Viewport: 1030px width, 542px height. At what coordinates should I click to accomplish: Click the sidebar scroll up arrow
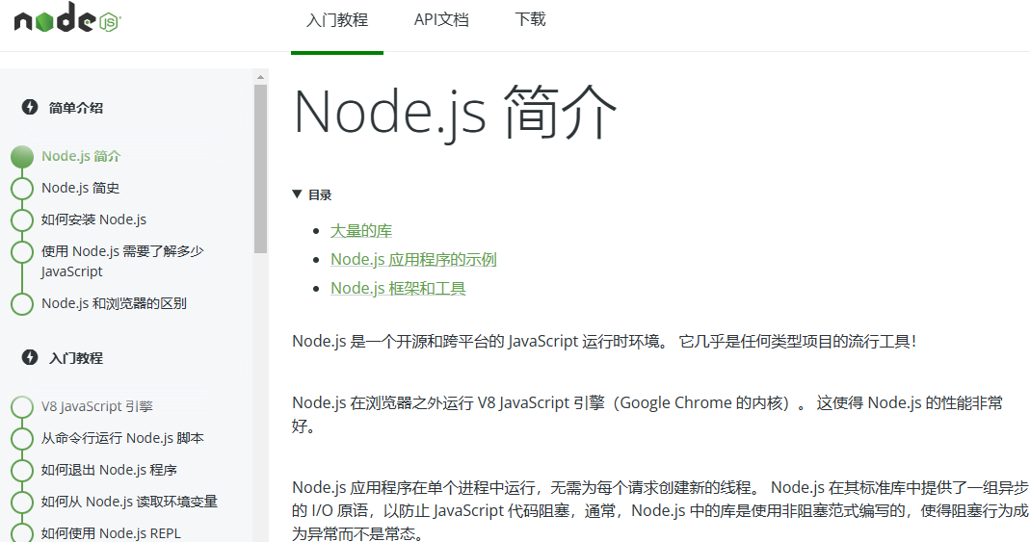tap(260, 76)
